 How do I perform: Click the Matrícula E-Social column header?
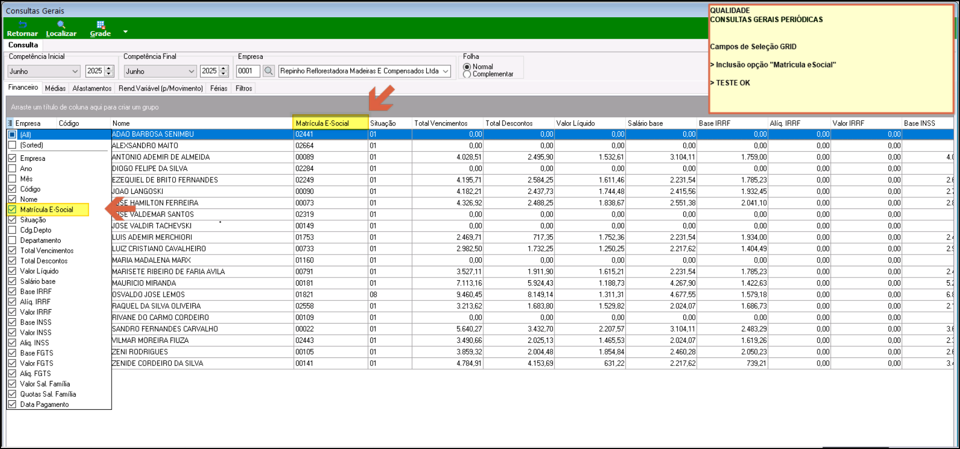(331, 123)
